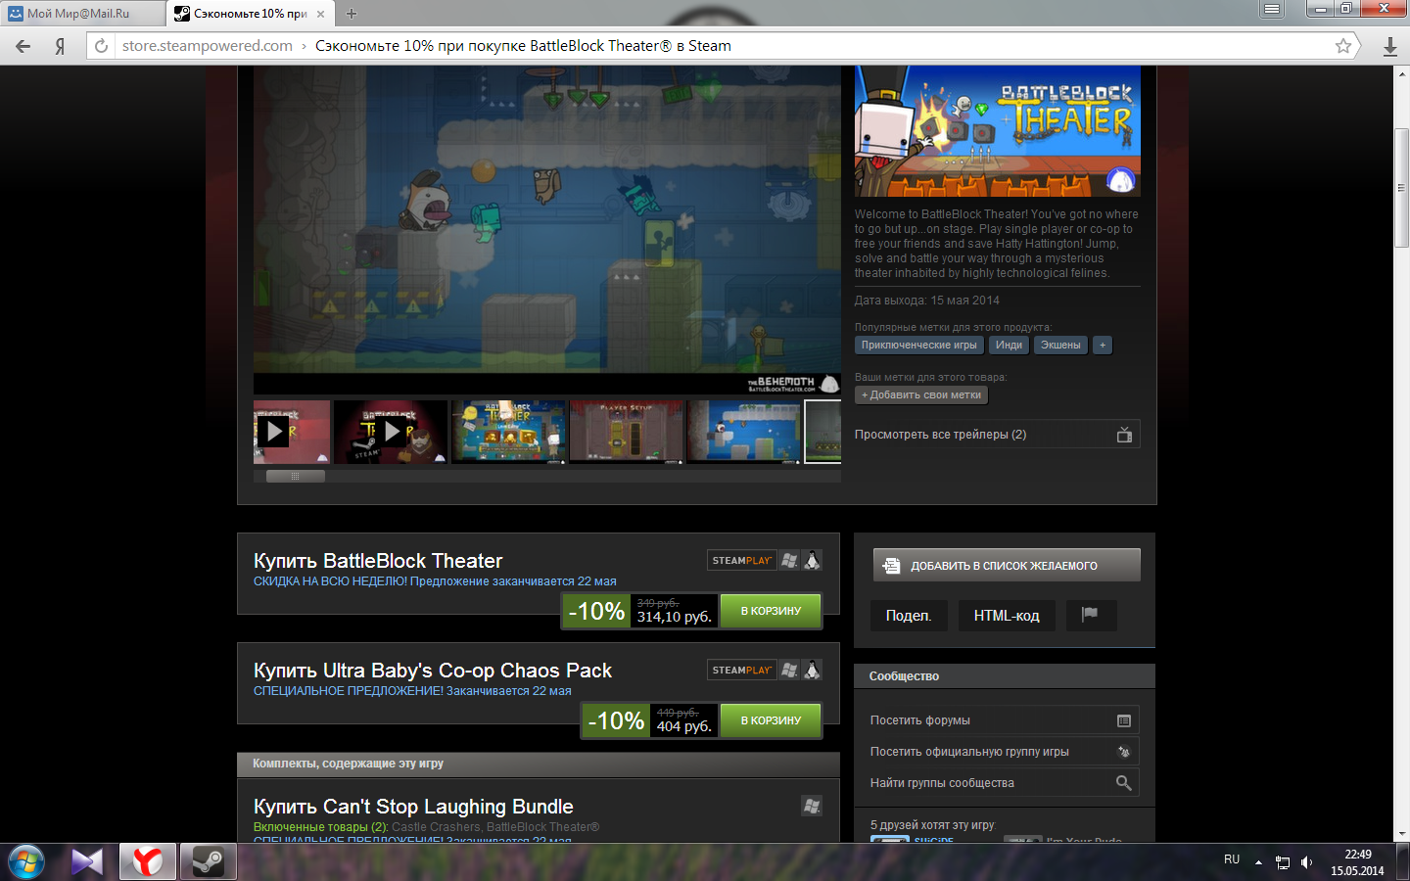
Task: Close the Steam store tab
Action: (320, 14)
